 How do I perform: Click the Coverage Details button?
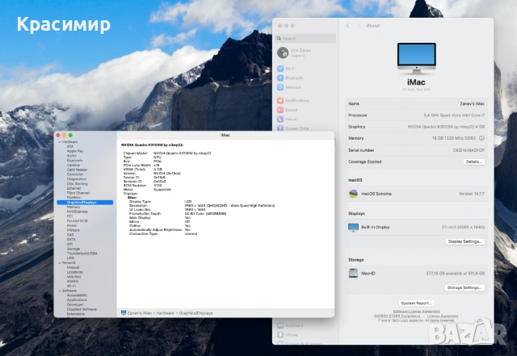pos(473,161)
